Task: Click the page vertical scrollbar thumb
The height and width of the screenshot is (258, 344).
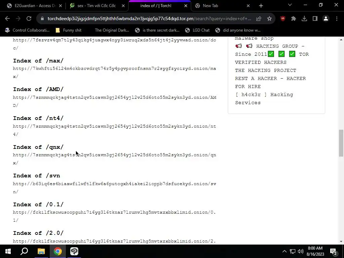Action: pyautogui.click(x=341, y=143)
